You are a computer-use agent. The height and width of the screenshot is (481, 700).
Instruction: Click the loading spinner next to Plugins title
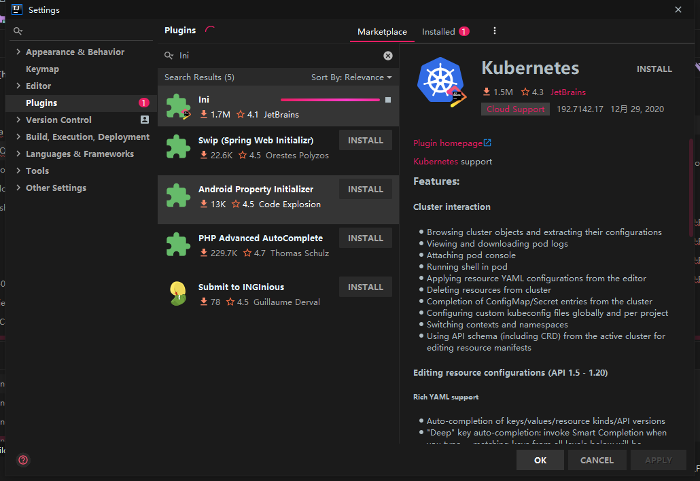click(209, 31)
